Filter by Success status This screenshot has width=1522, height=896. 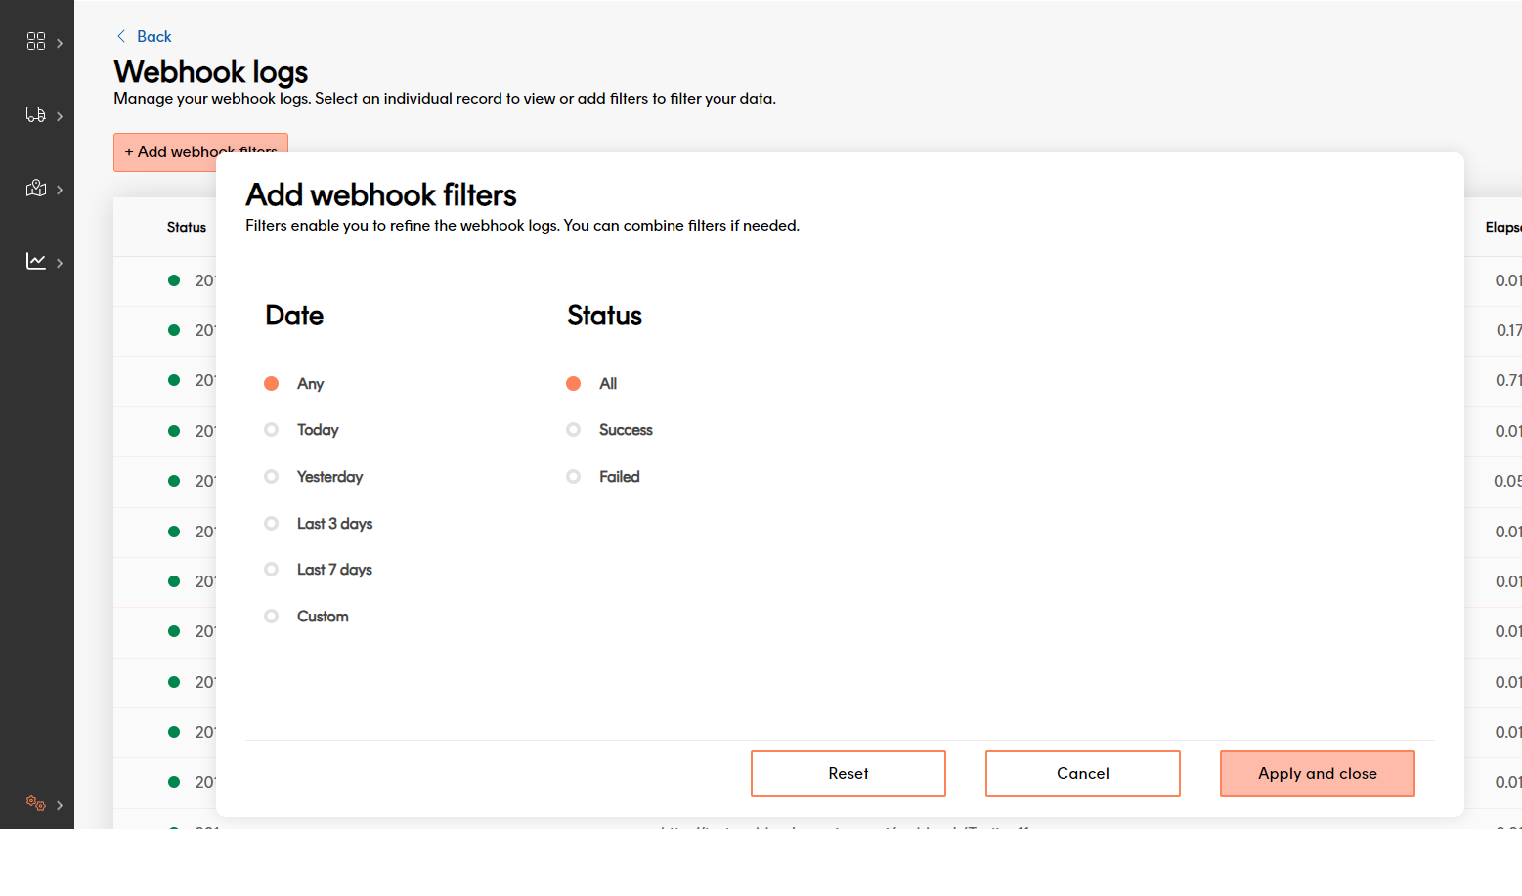pos(574,430)
